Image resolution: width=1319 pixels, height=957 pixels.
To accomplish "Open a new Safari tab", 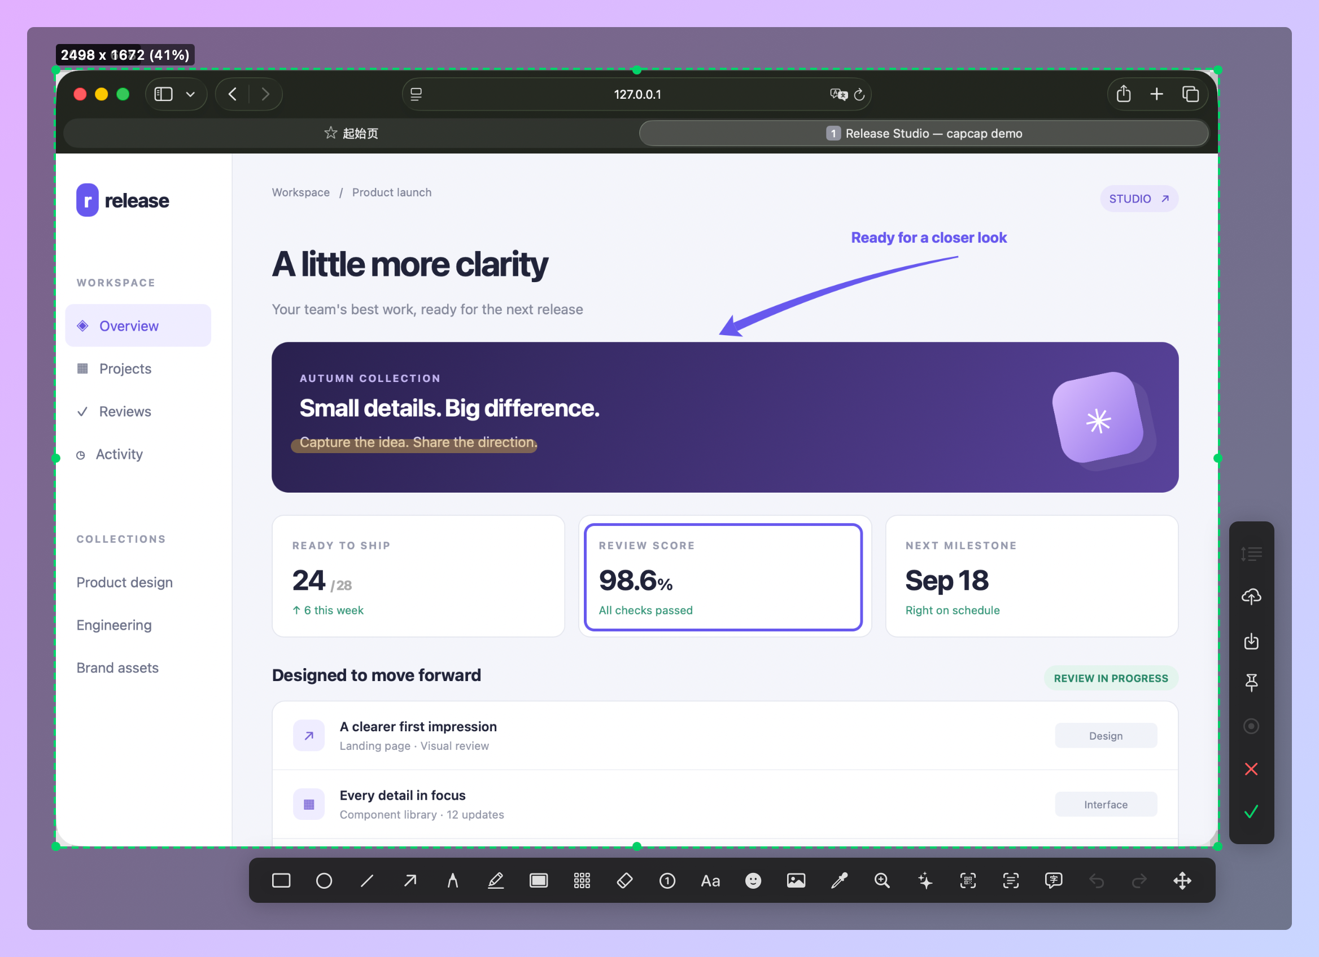I will click(x=1157, y=94).
